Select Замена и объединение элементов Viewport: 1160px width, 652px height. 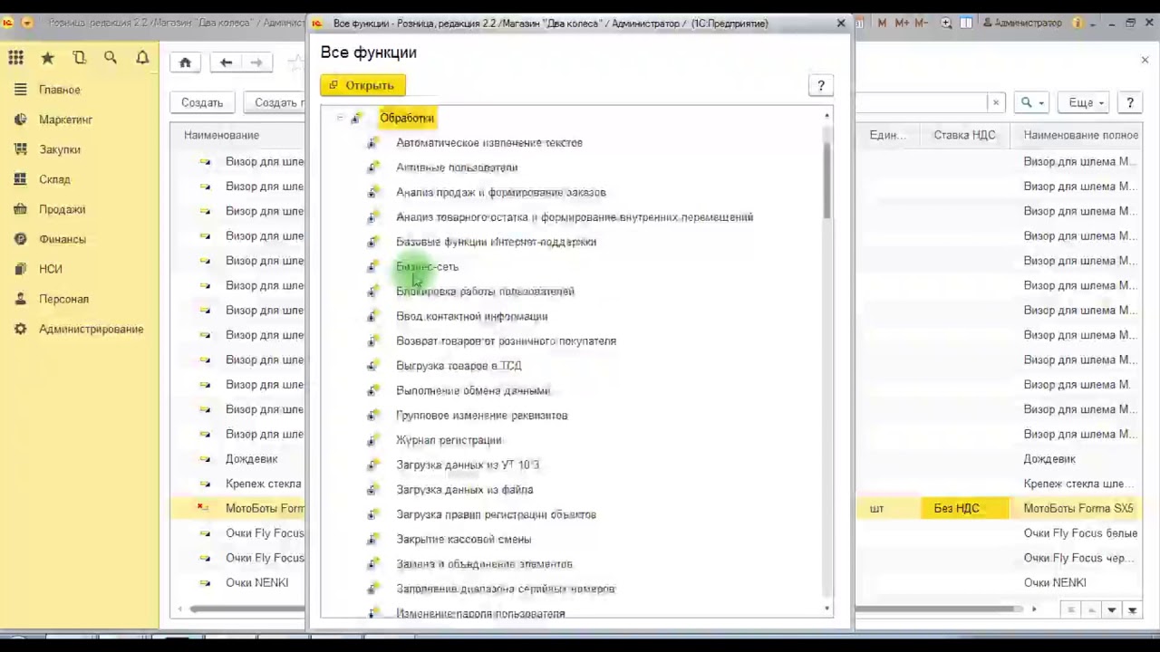[x=484, y=563]
